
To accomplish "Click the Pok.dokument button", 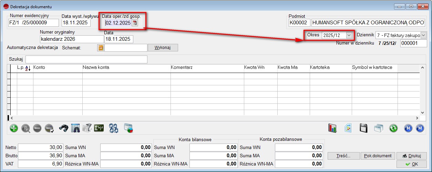I will [378, 156].
